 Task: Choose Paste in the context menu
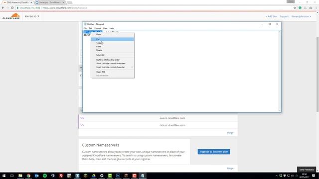click(x=113, y=46)
